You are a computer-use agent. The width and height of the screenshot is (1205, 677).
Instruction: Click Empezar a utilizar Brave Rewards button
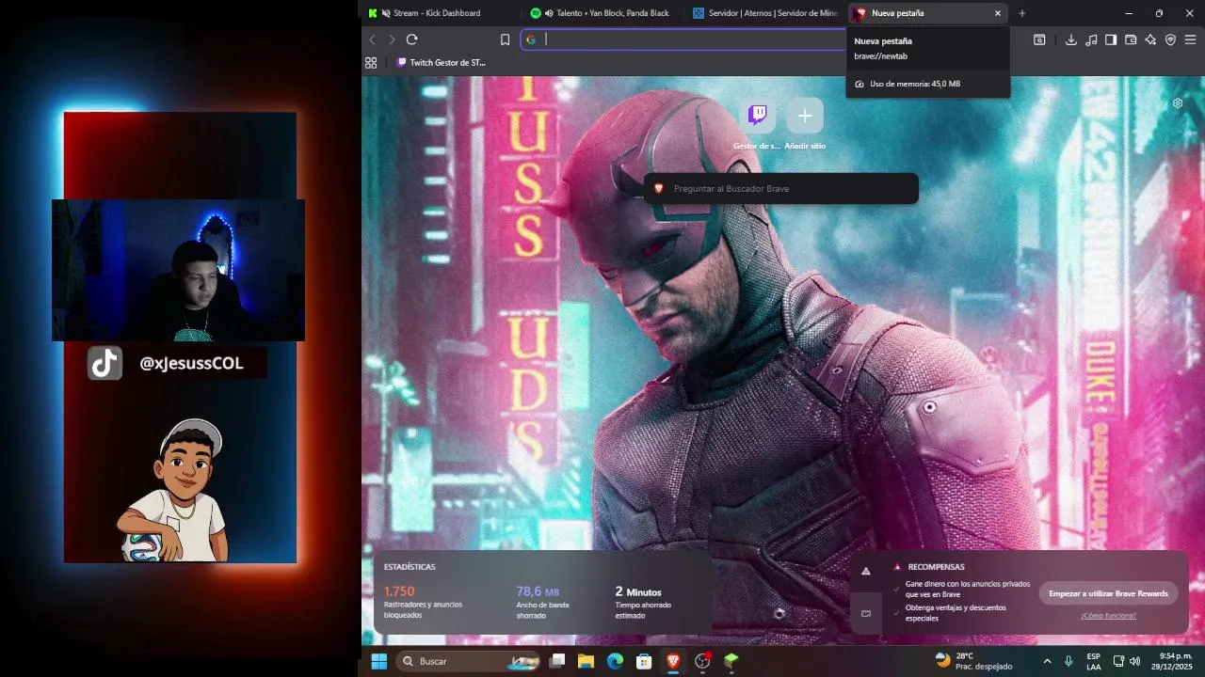coord(1108,593)
